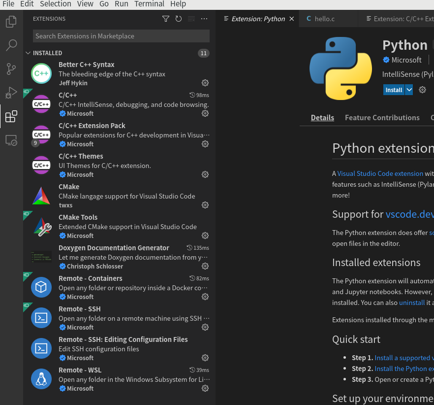The height and width of the screenshot is (405, 434).
Task: Open Step 2 Install the Python extension link
Action: coord(404,369)
